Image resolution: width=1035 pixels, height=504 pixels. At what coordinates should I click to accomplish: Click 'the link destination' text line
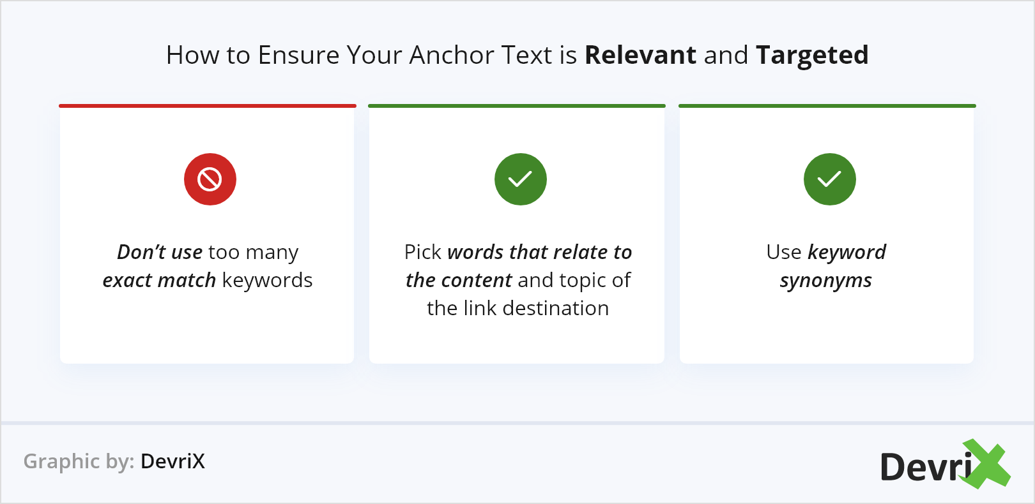(x=517, y=308)
